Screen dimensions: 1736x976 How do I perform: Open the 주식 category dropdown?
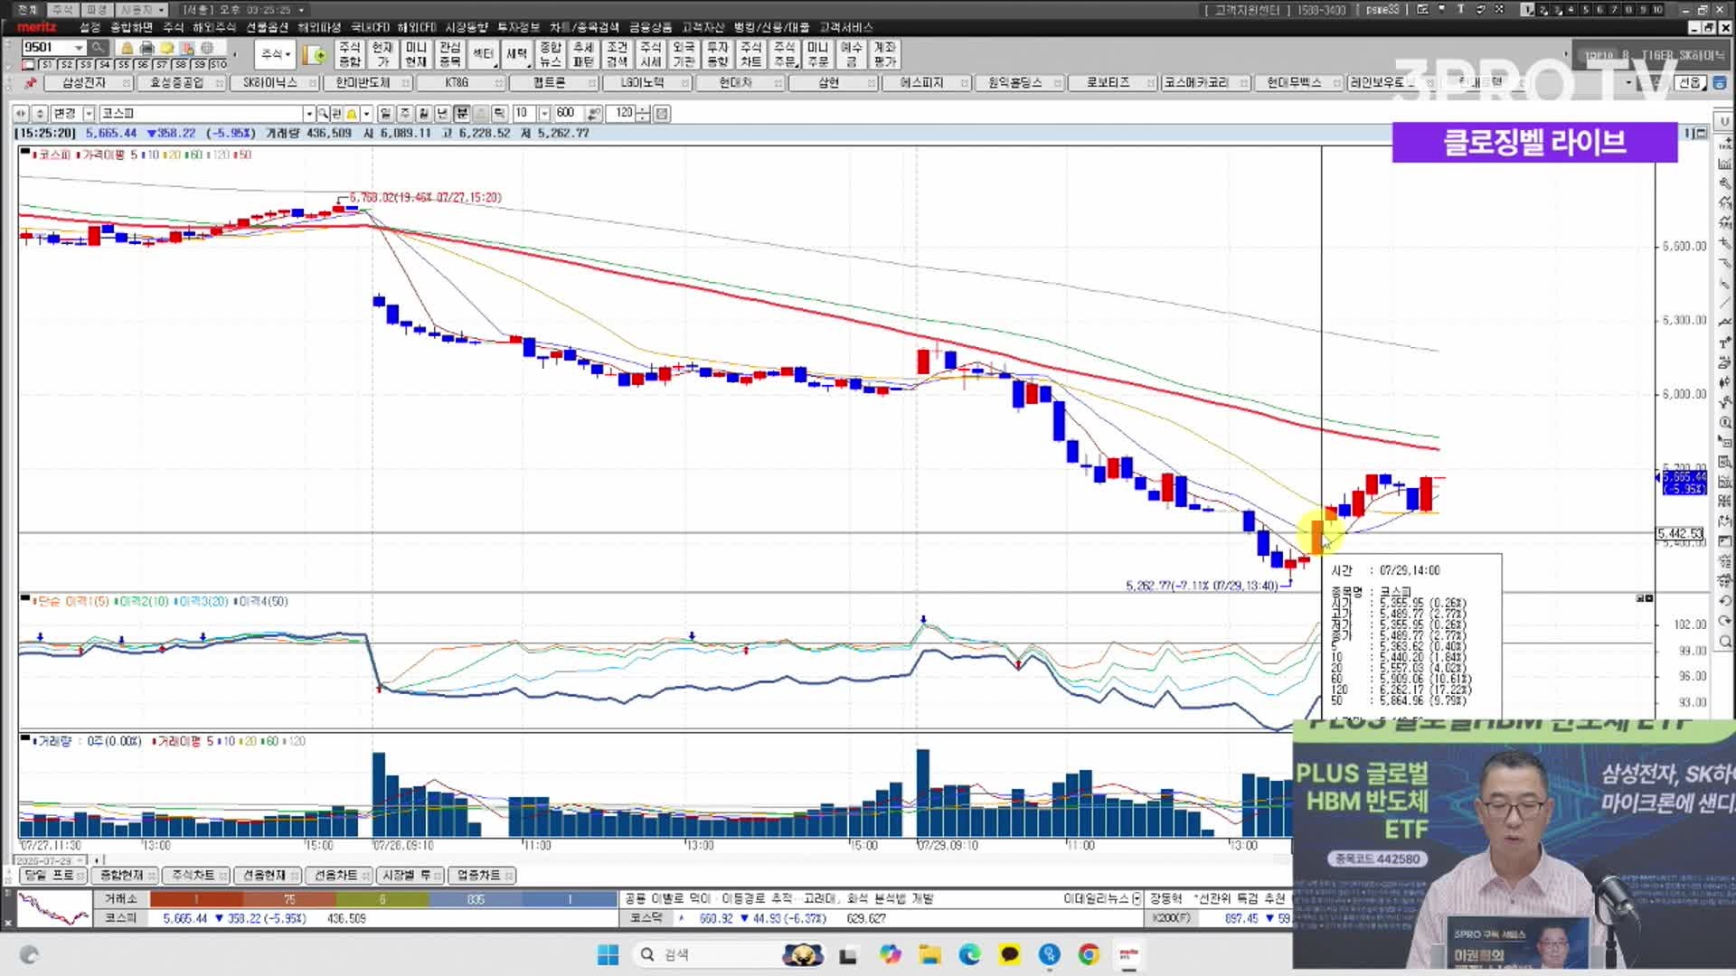pos(276,54)
